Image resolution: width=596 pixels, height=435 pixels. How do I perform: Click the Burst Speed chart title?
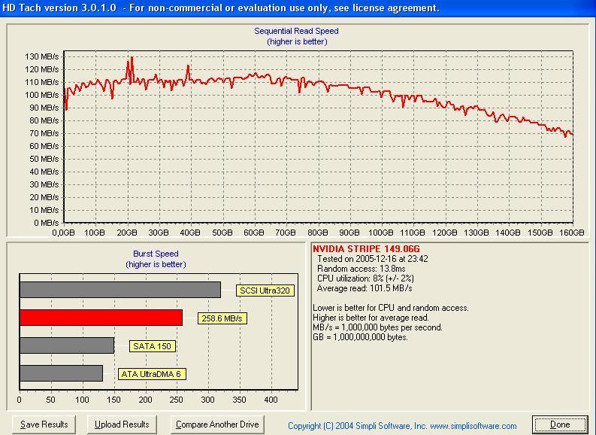click(x=156, y=254)
